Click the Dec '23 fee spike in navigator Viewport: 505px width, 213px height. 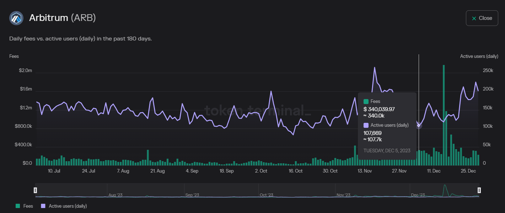[x=445, y=190]
